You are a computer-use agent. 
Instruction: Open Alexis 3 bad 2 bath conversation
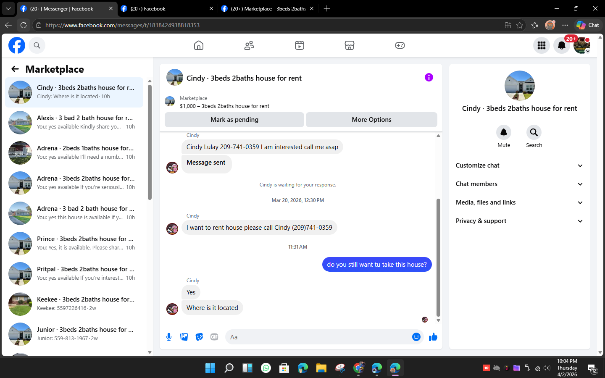74,123
